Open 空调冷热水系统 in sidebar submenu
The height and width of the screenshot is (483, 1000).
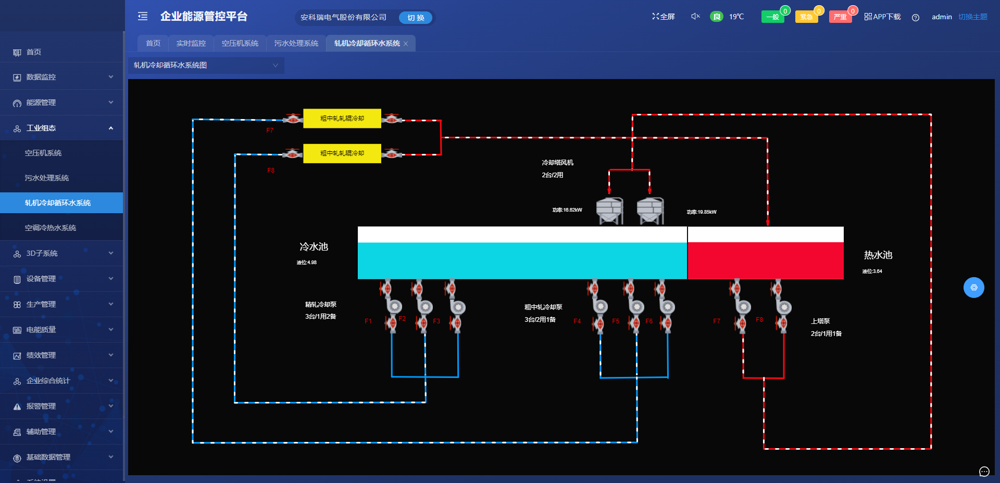pyautogui.click(x=61, y=228)
